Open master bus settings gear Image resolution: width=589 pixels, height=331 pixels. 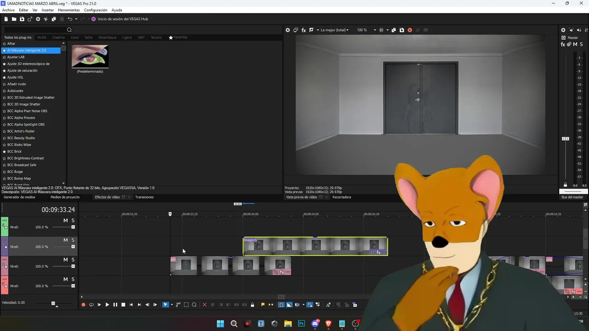coord(563,30)
